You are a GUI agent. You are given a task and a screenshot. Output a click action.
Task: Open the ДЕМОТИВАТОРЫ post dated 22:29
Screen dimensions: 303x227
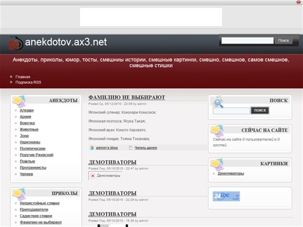click(112, 193)
